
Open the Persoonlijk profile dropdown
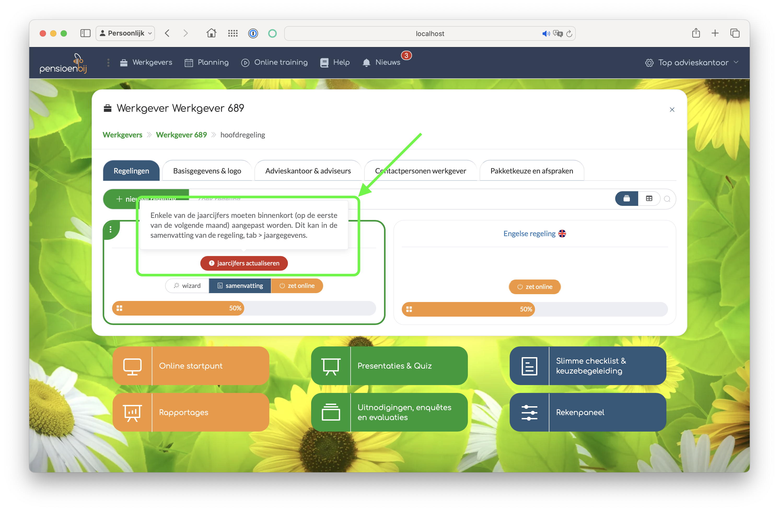125,33
